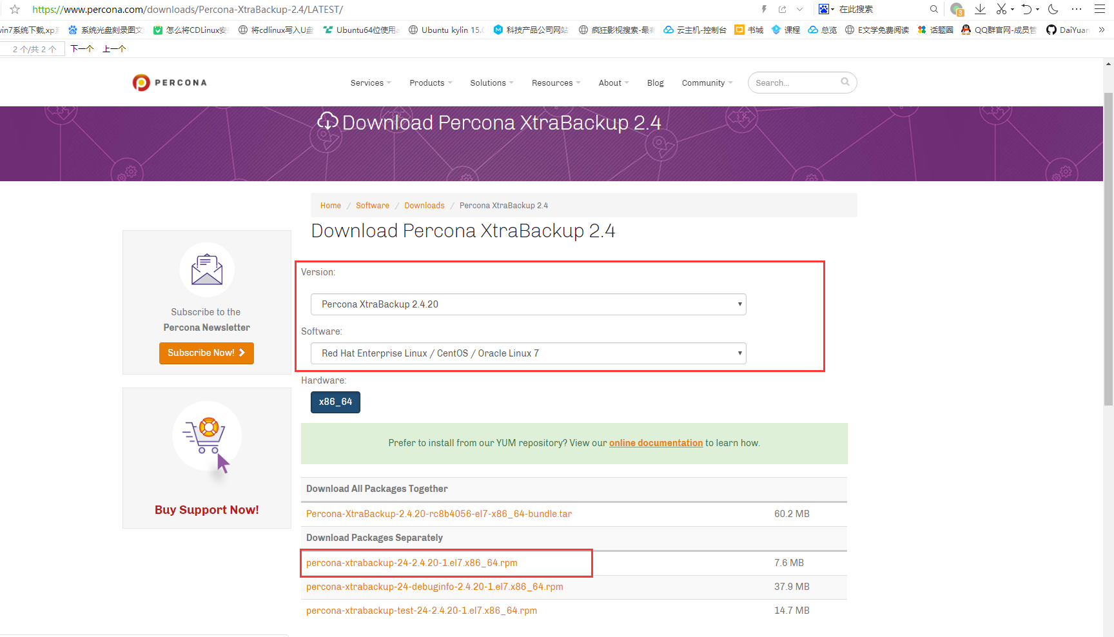Click the support shopping cart icon
The width and height of the screenshot is (1114, 637).
point(206,437)
